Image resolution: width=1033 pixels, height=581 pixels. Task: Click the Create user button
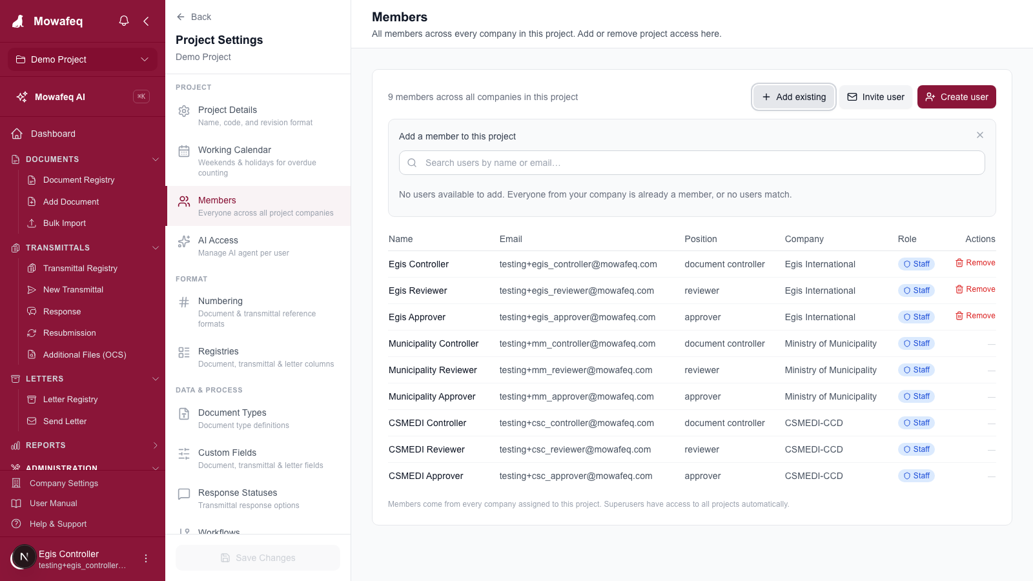[x=957, y=97]
